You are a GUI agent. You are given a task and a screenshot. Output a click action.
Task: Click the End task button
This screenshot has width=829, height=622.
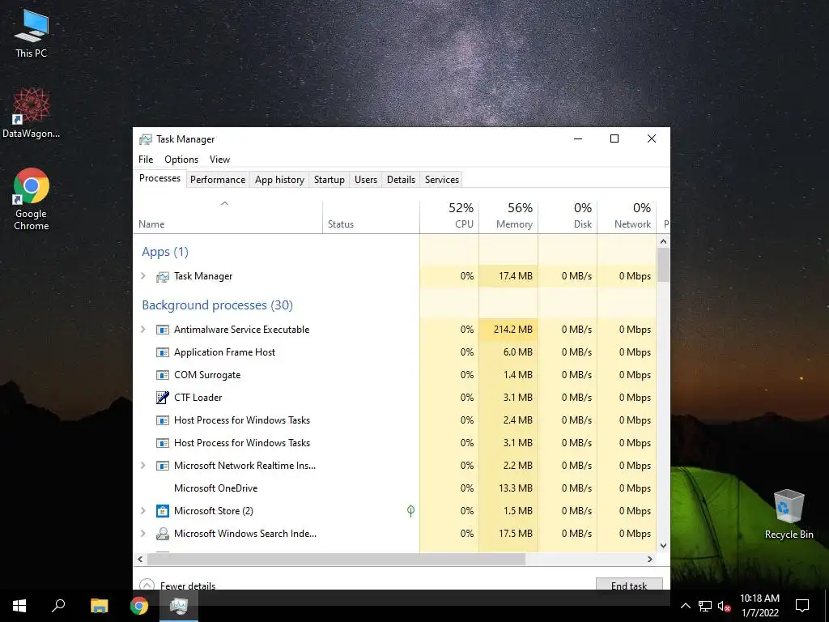click(629, 584)
